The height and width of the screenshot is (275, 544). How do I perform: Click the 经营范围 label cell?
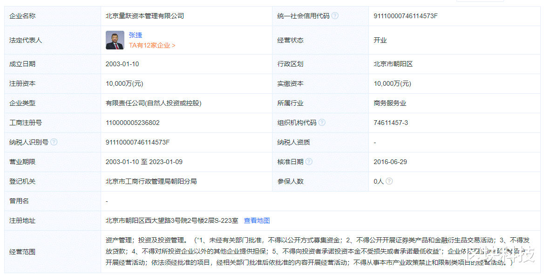point(52,252)
